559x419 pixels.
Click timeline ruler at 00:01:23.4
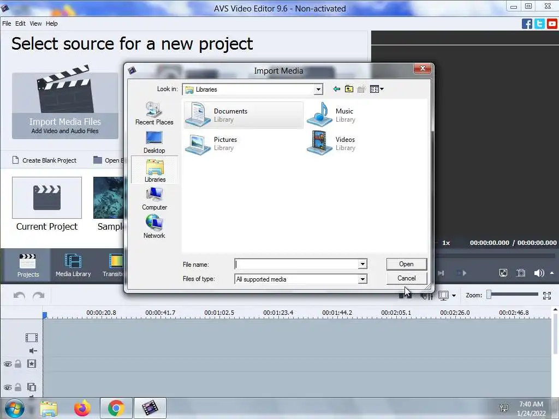278,313
